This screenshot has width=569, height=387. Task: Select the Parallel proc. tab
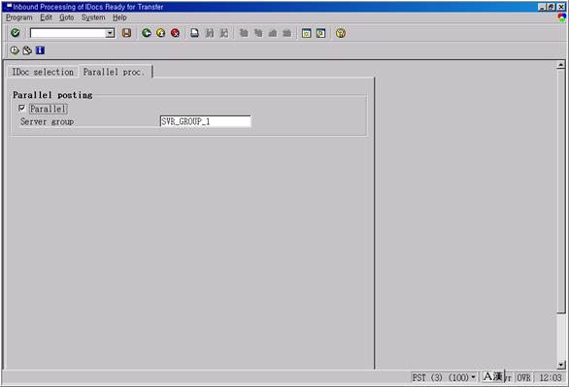pos(115,72)
